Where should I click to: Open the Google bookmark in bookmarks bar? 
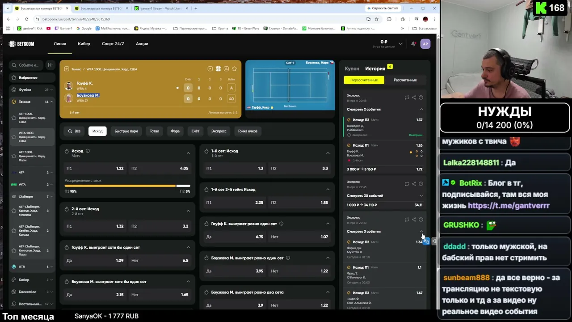pyautogui.click(x=84, y=28)
